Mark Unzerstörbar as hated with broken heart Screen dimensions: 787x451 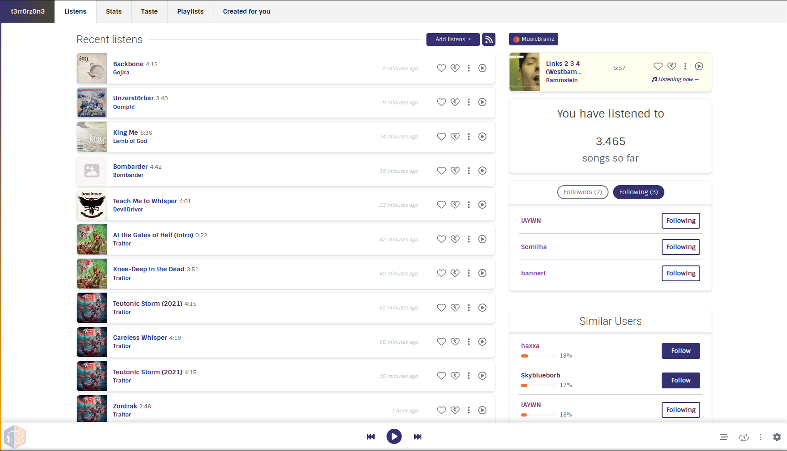coord(455,102)
